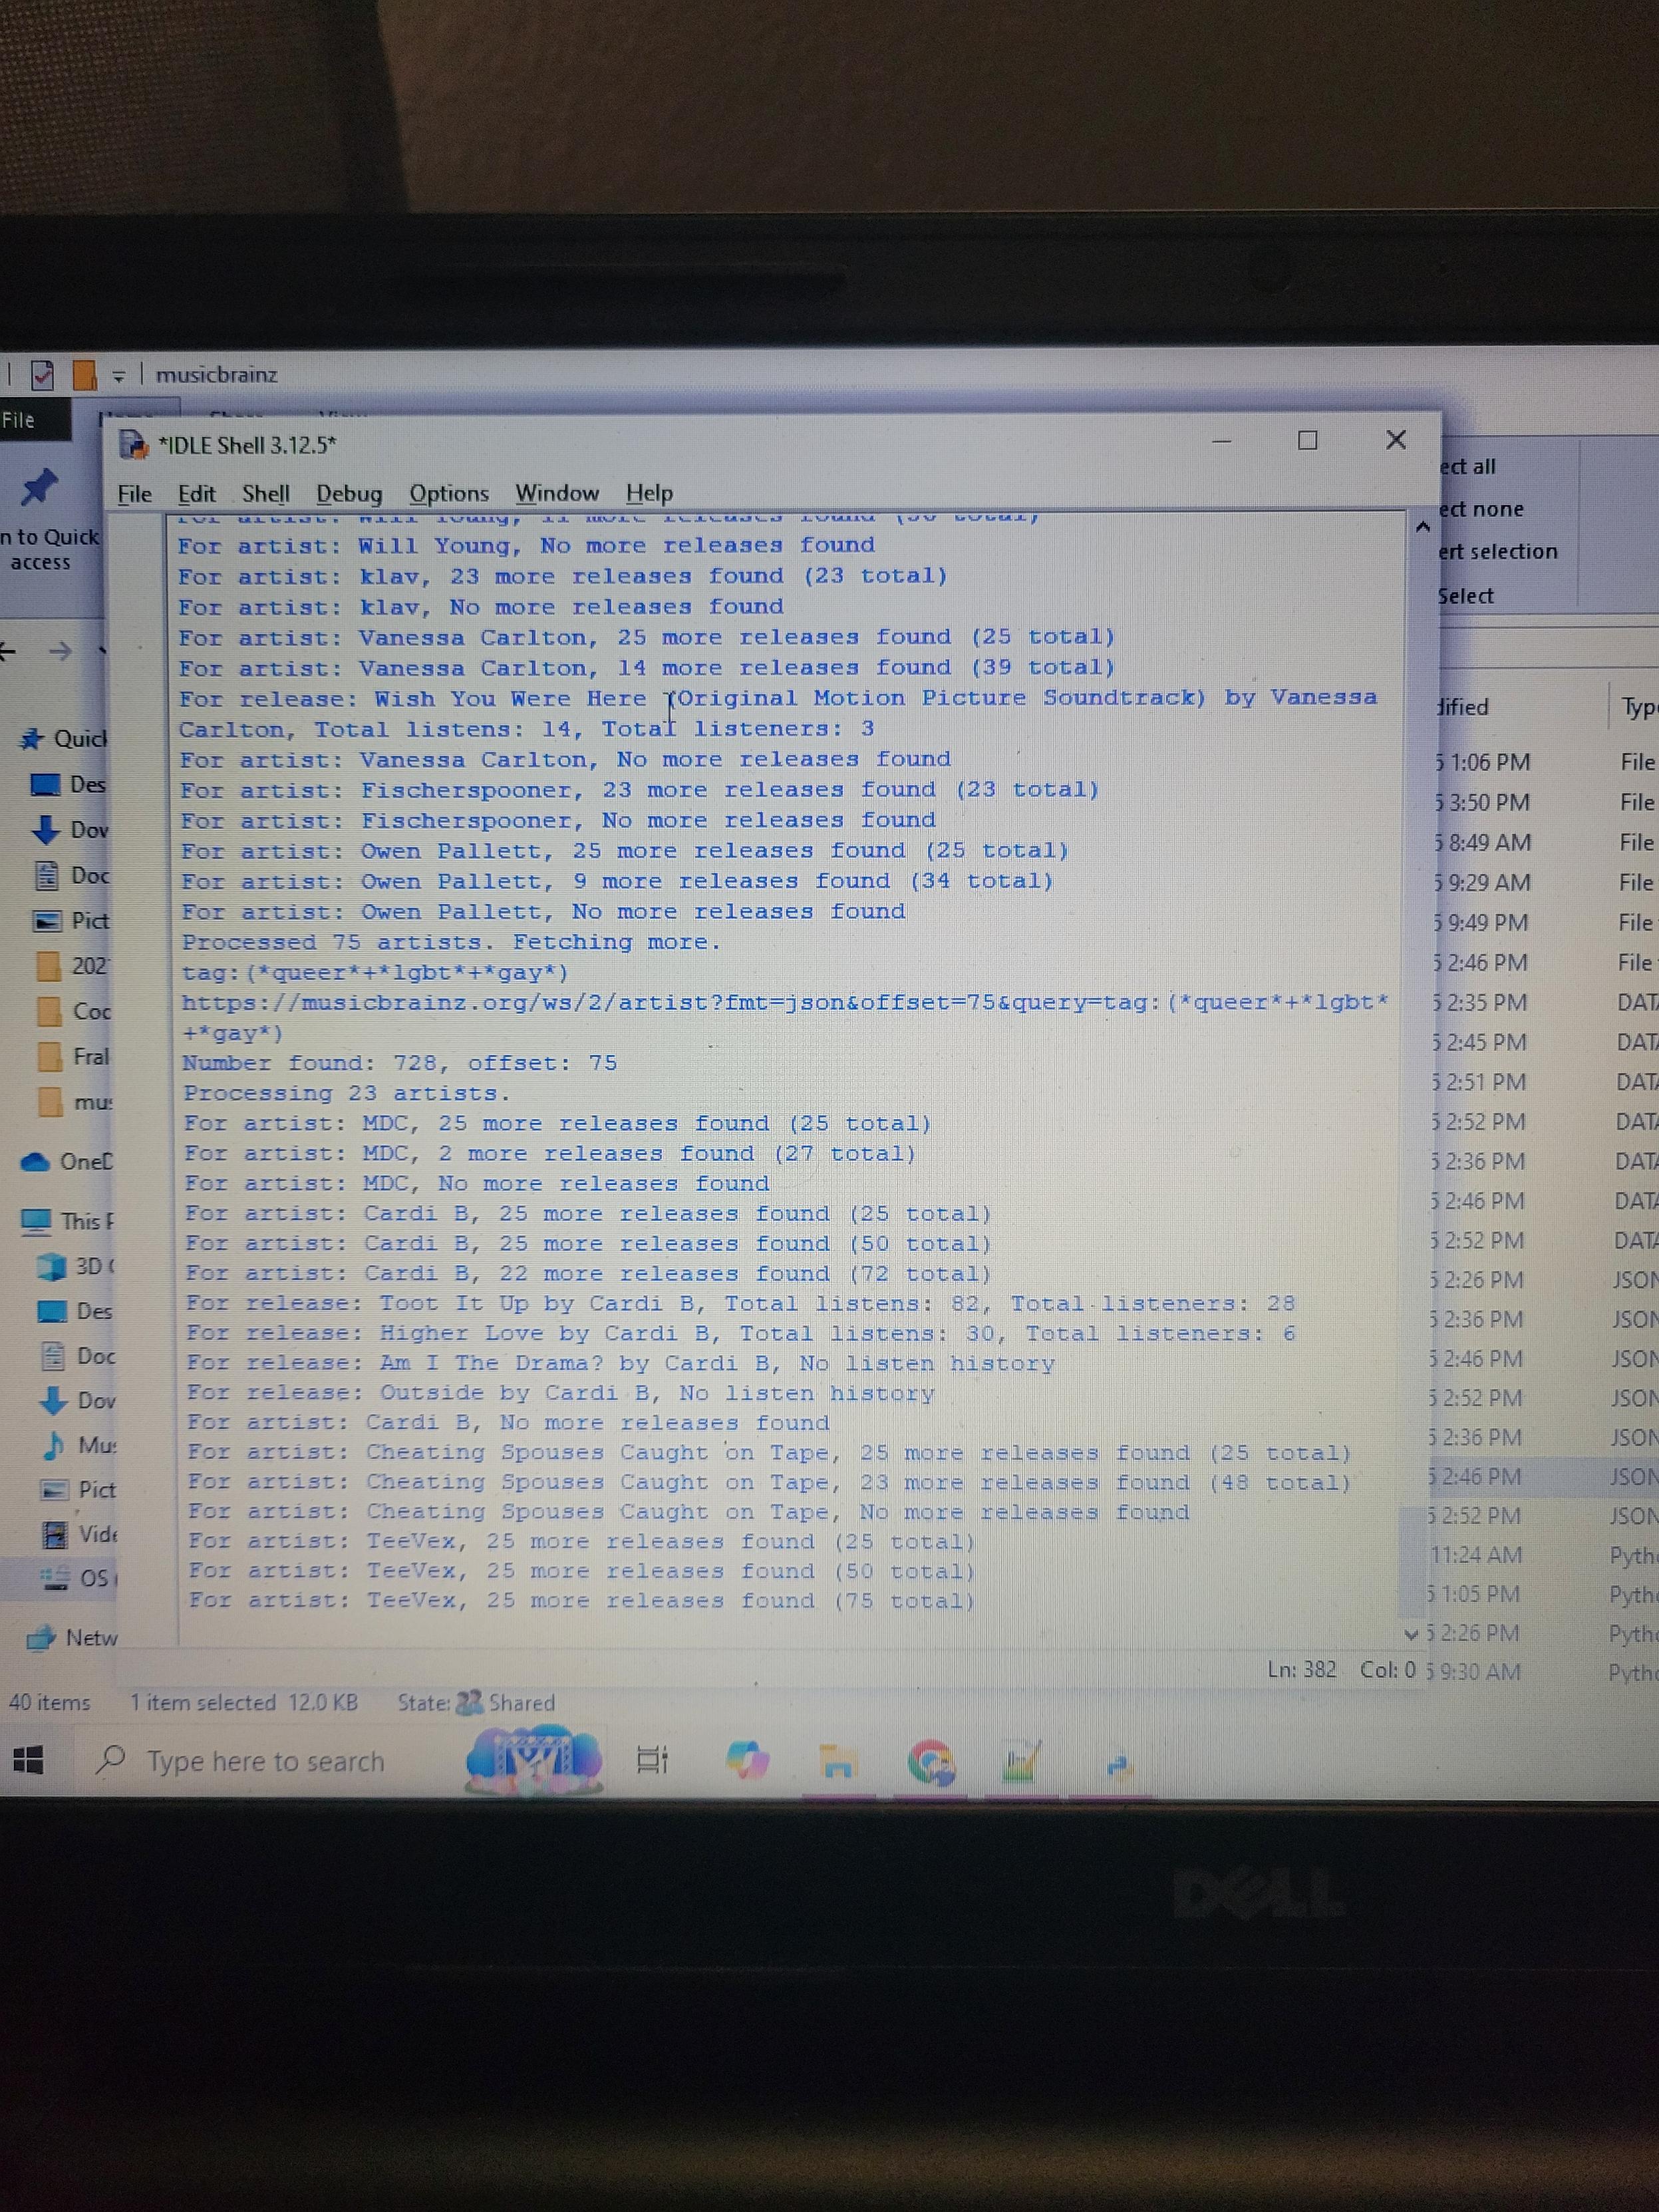
Task: Open the Help menu in IDLE
Action: pyautogui.click(x=649, y=493)
